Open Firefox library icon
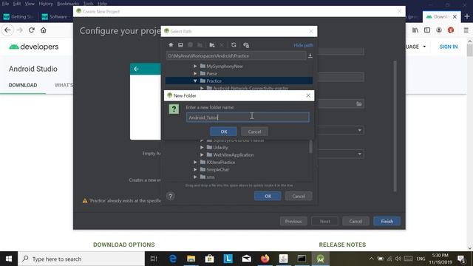 tap(415, 30)
